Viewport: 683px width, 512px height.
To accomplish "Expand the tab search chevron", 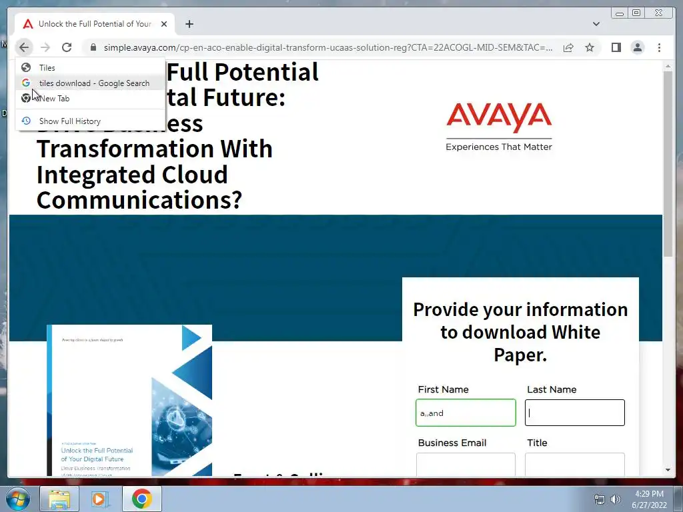I will coord(596,24).
